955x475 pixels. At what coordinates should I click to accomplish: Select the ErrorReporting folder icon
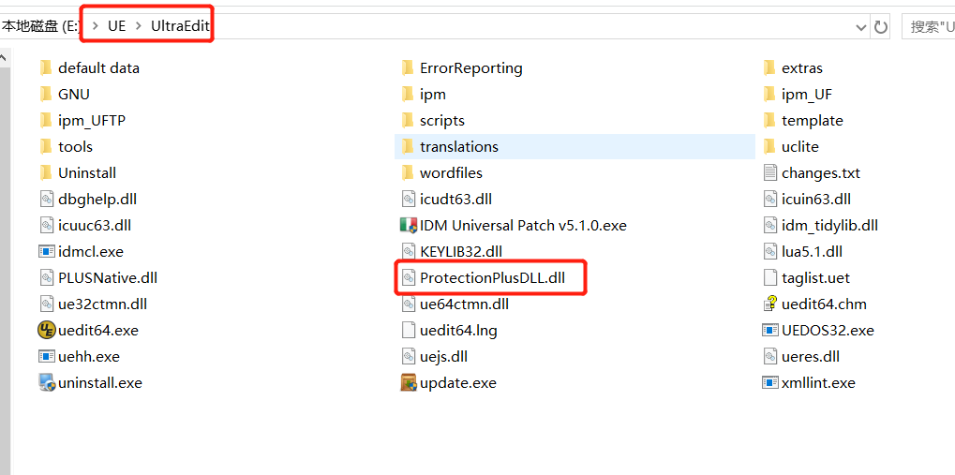pos(408,67)
